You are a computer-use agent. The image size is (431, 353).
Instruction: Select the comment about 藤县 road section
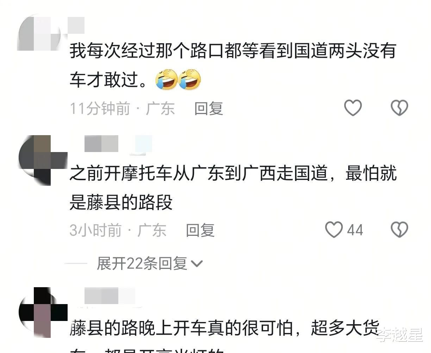point(233,188)
